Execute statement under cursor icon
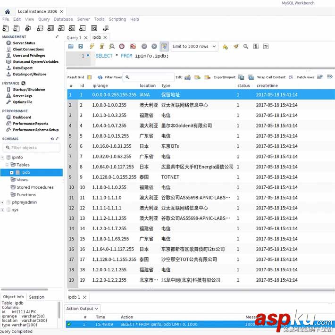Image resolution: width=335 pixels, height=335 pixels. point(102,46)
